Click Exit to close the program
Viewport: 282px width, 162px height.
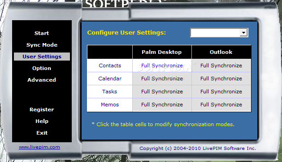[x=42, y=133]
